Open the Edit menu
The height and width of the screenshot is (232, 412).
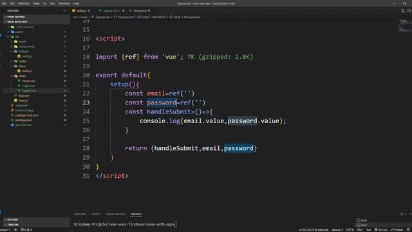[x=12, y=3]
